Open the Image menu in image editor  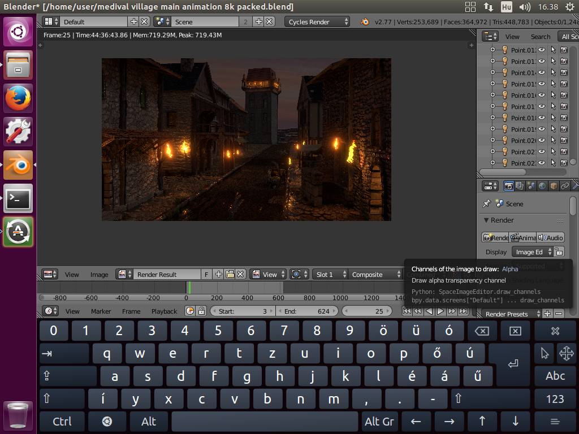100,275
